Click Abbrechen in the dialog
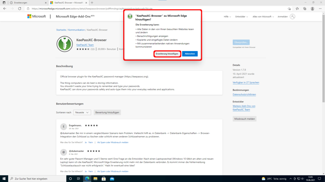Image resolution: width=325 pixels, height=182 pixels. point(190,54)
